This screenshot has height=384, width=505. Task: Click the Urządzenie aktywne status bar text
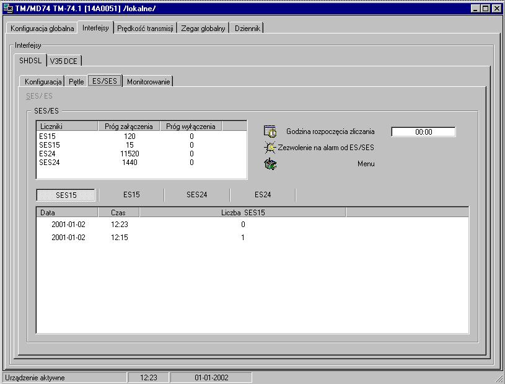(x=35, y=378)
